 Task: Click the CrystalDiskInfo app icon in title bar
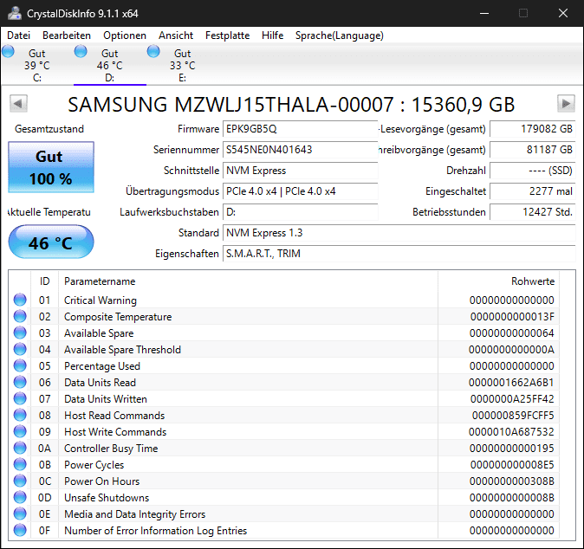(x=15, y=13)
